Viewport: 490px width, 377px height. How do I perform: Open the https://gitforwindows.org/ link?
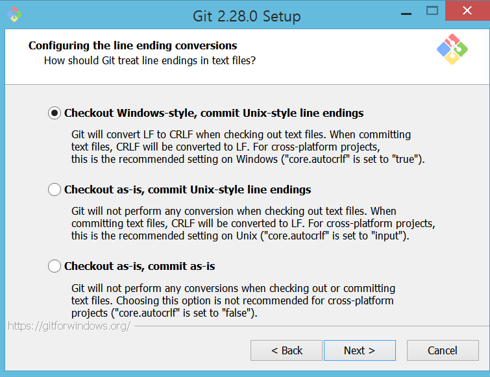pyautogui.click(x=69, y=326)
